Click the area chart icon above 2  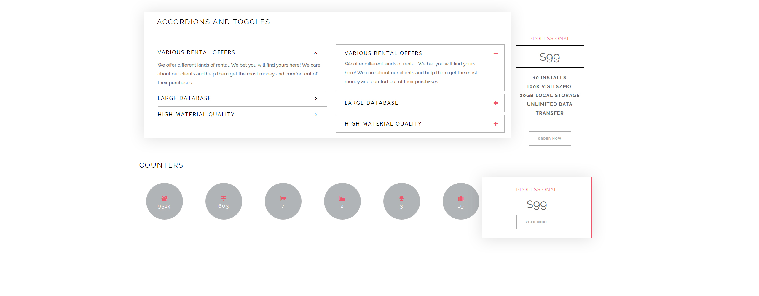coord(342,198)
